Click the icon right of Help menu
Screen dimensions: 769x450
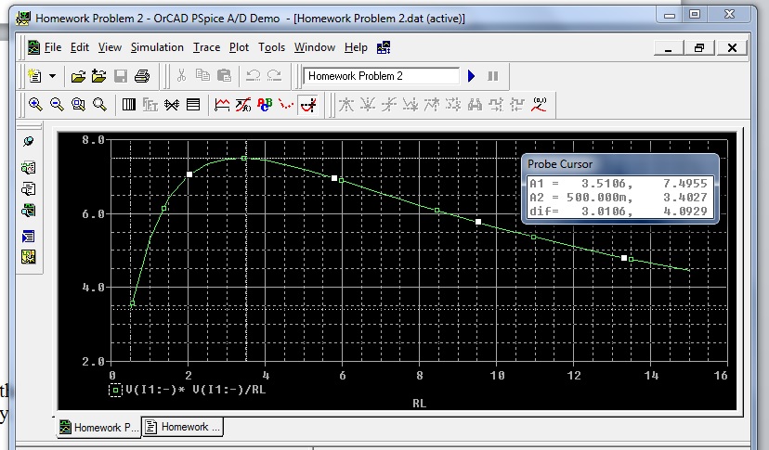click(x=384, y=47)
